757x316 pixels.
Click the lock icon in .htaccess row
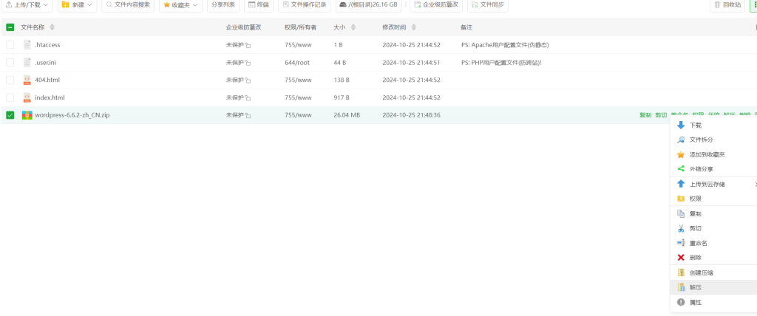pos(248,45)
